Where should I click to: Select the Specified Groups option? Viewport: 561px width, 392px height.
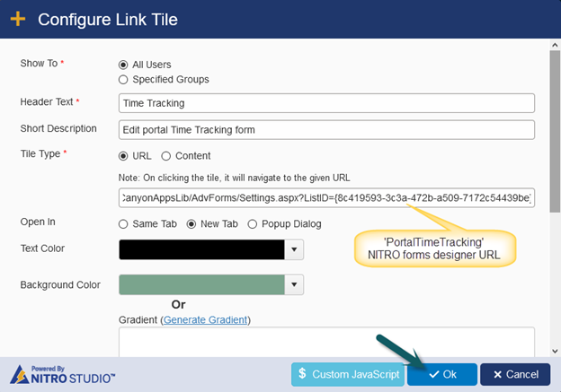tap(123, 79)
